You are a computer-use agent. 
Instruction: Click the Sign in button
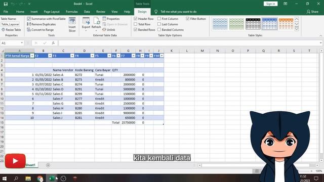coord(270,4)
